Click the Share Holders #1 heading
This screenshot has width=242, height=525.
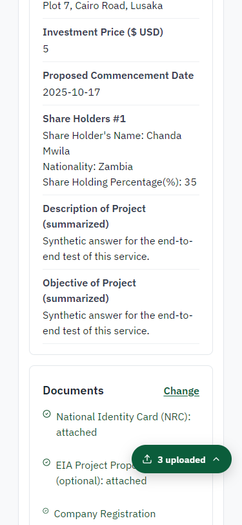85,119
